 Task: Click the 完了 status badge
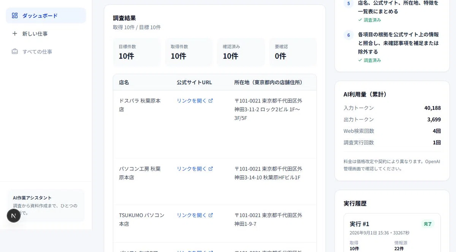click(427, 224)
